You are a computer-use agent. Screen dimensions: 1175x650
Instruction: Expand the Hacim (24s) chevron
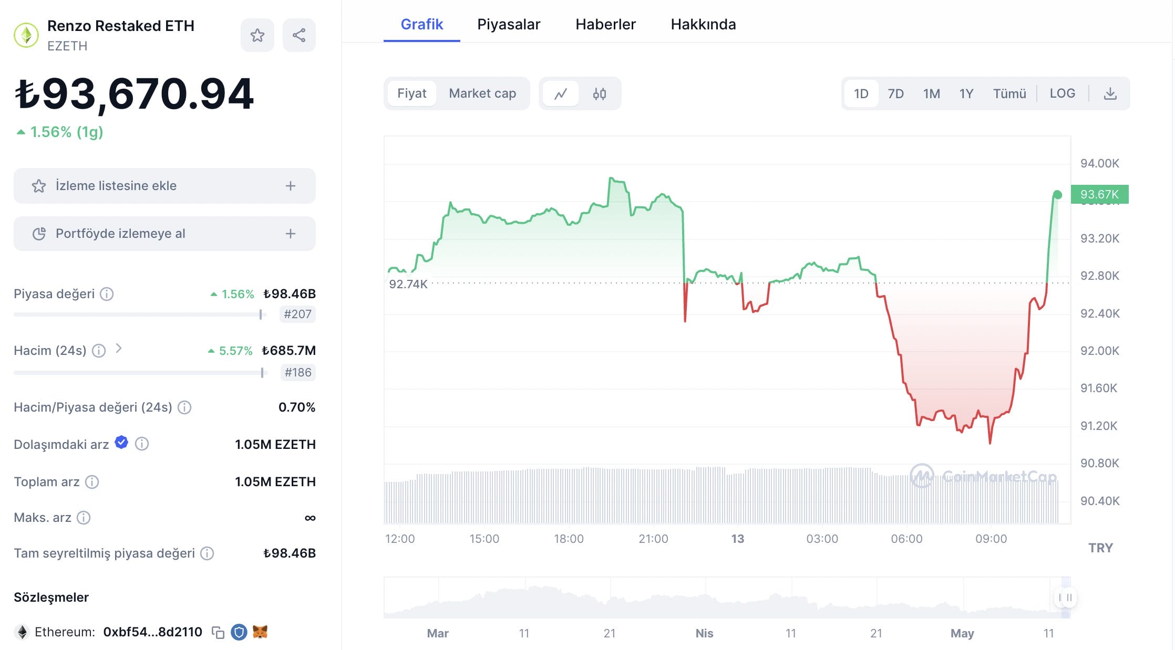120,349
